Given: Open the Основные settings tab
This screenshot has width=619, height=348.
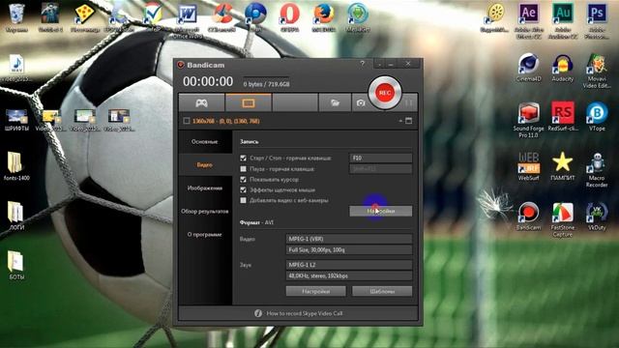Looking at the screenshot, I should pos(205,142).
